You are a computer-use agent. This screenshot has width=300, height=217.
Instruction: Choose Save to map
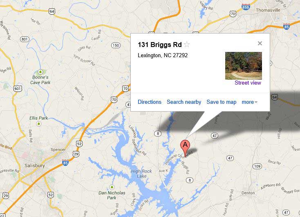(222, 102)
